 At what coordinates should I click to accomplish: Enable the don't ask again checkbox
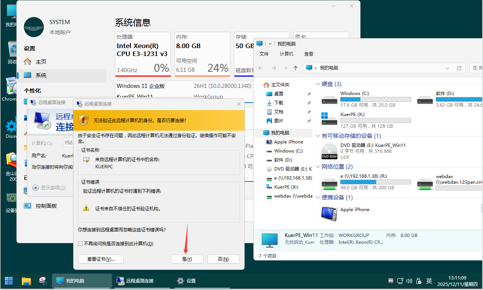pos(80,244)
